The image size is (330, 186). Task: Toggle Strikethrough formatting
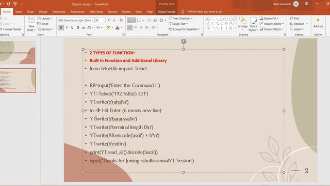pos(84,27)
